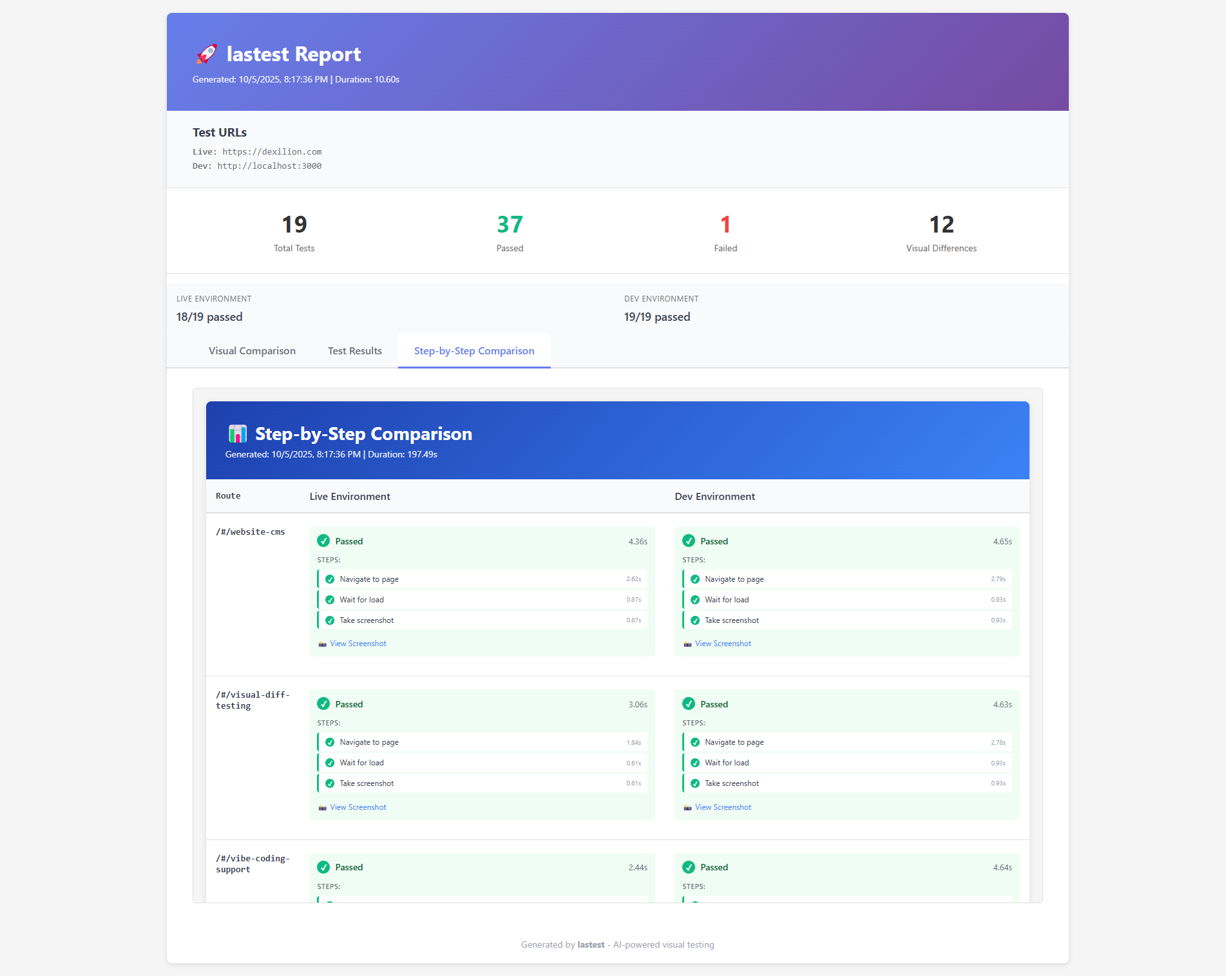Screen dimensions: 1226x976
Task: Click the camera icon near Dev View Screenshot for /#/visual-diff-testing
Action: [687, 807]
